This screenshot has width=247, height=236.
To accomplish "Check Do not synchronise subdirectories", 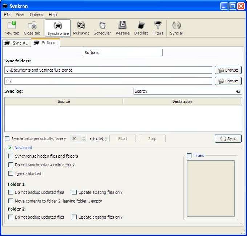I will 11,165.
